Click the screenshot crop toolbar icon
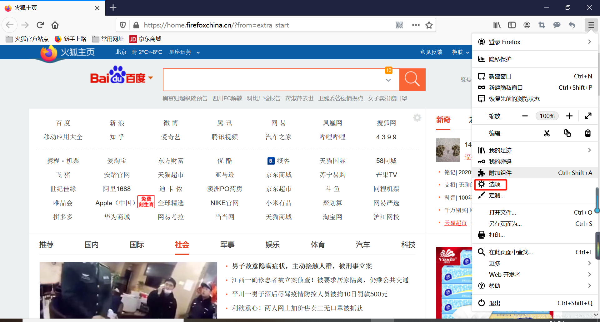 tap(542, 25)
